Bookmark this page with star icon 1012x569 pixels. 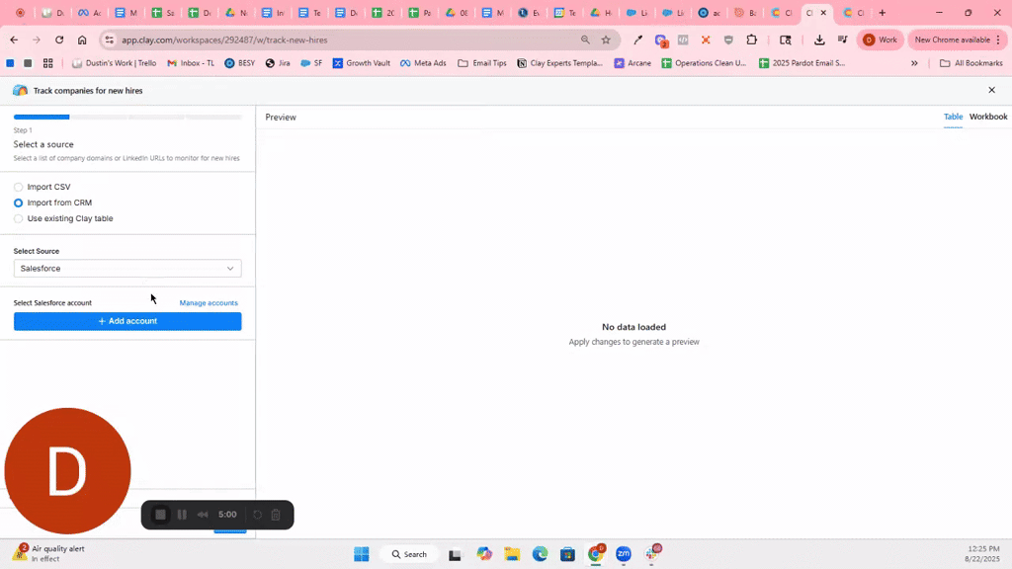606,40
